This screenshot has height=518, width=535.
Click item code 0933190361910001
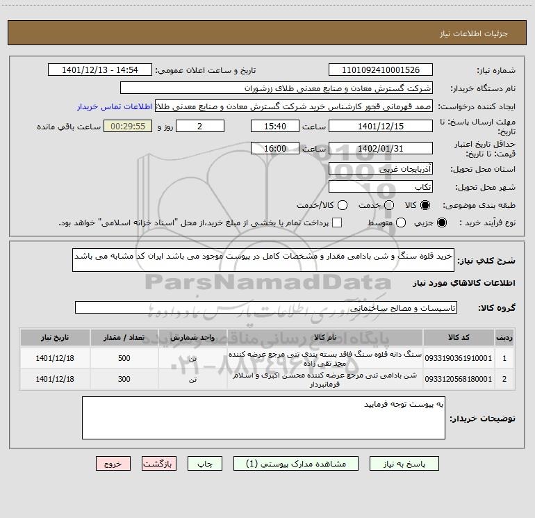click(459, 358)
